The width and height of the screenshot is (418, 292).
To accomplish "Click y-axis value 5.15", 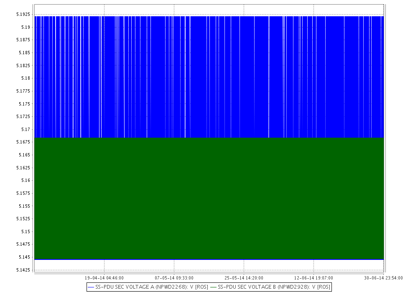I will (x=25, y=232).
